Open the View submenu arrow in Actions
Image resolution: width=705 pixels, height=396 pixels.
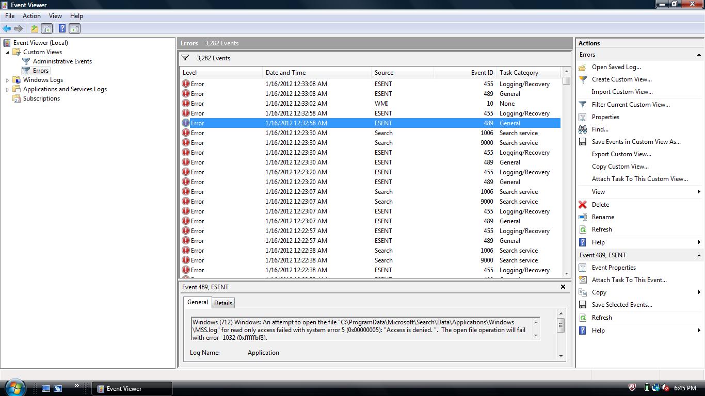[699, 192]
